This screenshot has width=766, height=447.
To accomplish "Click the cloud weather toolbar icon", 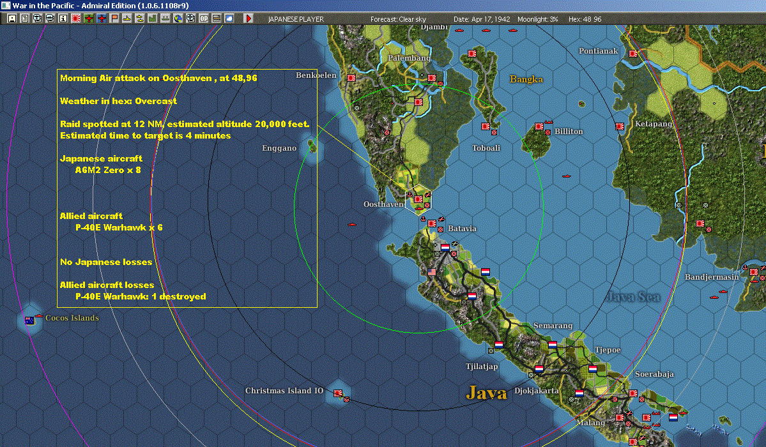I will click(x=229, y=19).
